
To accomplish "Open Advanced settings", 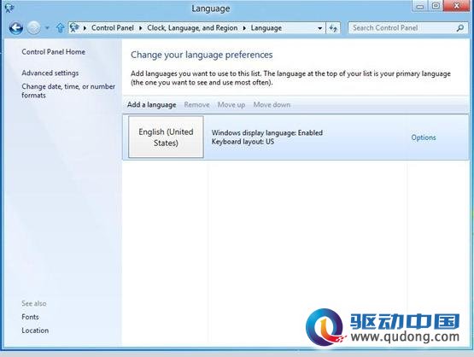I will tap(50, 73).
